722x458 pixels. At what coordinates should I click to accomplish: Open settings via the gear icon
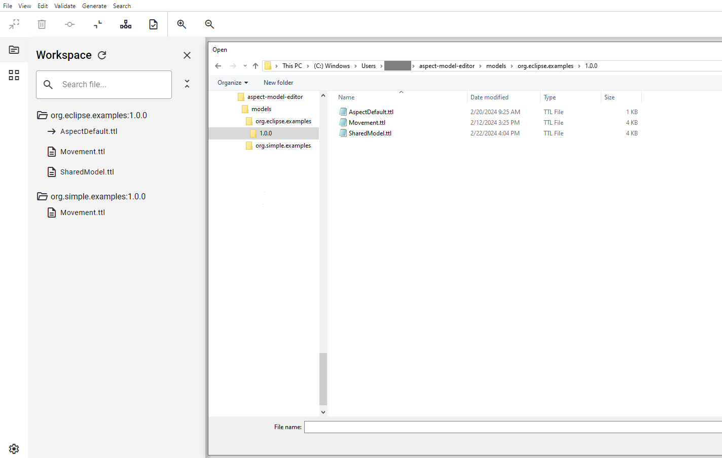14,449
